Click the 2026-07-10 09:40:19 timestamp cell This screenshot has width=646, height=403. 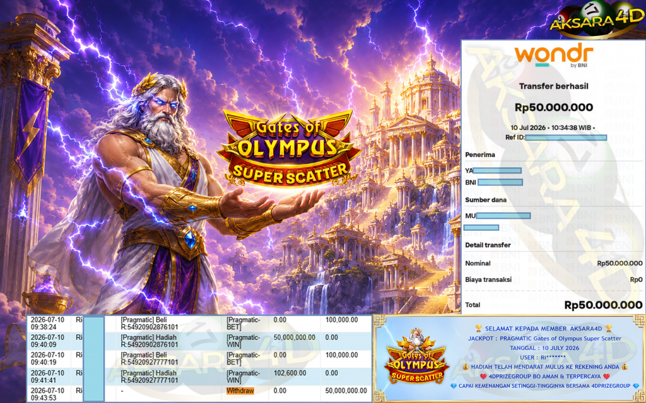point(47,358)
